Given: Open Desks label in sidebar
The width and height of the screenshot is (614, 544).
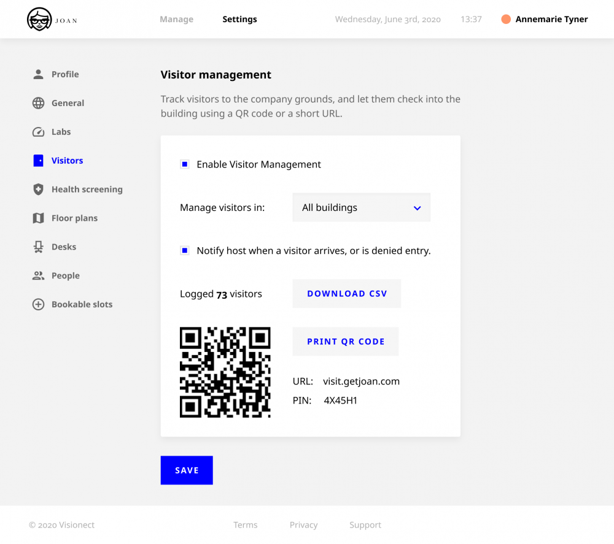Looking at the screenshot, I should (64, 247).
